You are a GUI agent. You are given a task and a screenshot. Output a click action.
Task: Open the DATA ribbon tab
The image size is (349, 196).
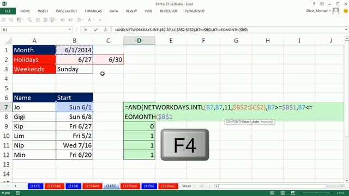113,11
